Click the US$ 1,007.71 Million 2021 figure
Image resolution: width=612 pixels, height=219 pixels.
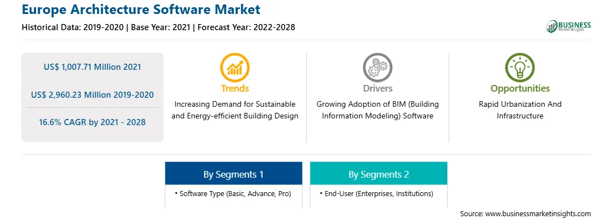pyautogui.click(x=92, y=67)
